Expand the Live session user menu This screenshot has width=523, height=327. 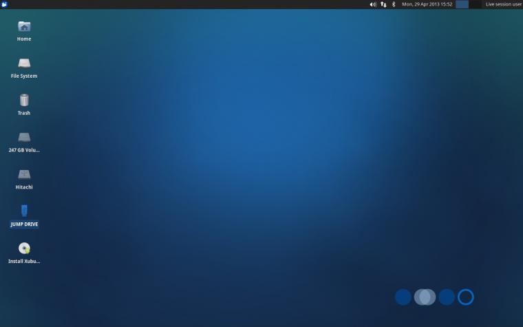point(504,4)
